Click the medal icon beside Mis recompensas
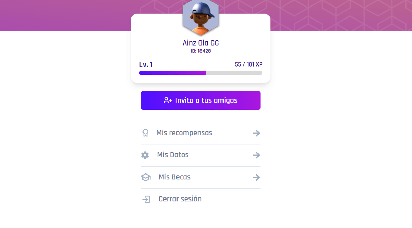Image resolution: width=412 pixels, height=228 pixels. (145, 133)
